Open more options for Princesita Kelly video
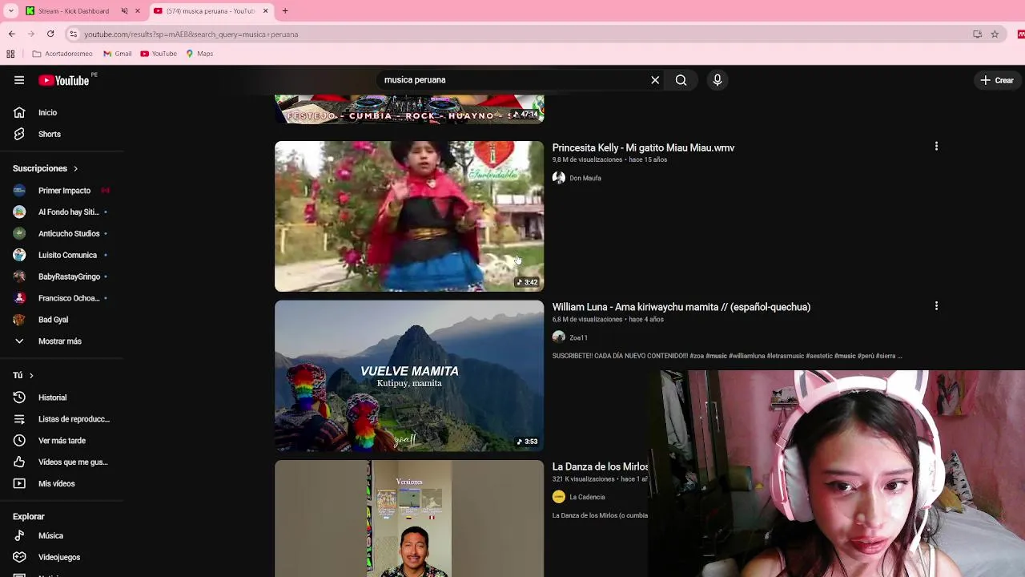 coord(936,147)
